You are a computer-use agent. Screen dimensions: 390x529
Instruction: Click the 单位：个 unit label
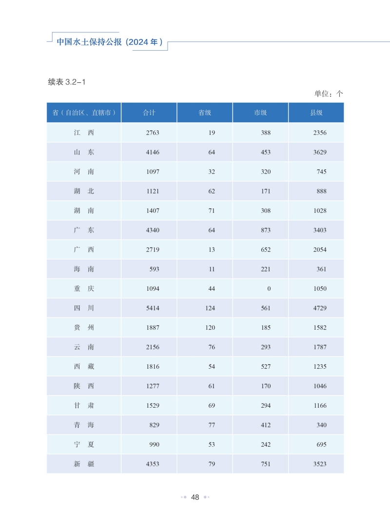[x=329, y=94]
